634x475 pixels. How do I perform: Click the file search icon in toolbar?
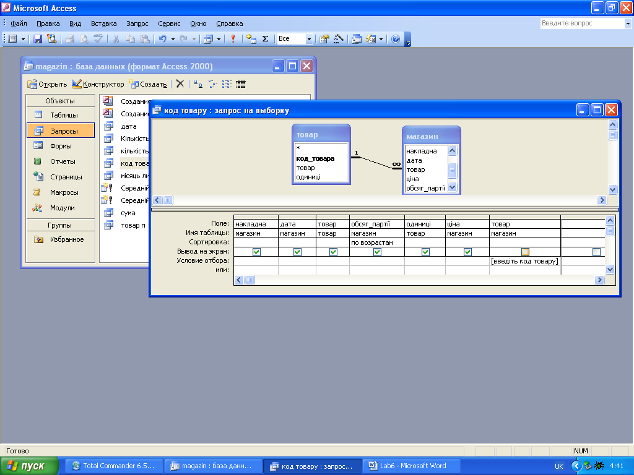[x=51, y=39]
